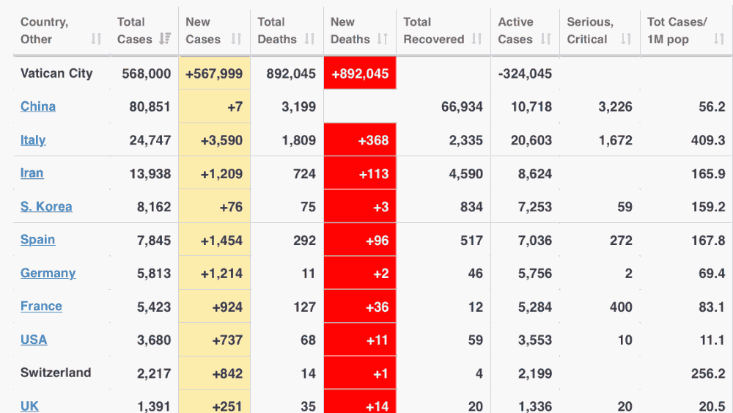Click the Total Cases header label
The width and height of the screenshot is (733, 413).
click(135, 30)
